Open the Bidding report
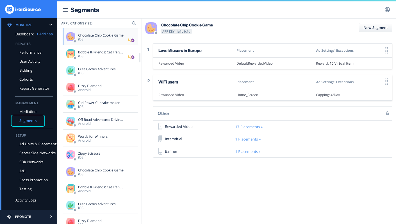396x224 pixels. pos(26,70)
